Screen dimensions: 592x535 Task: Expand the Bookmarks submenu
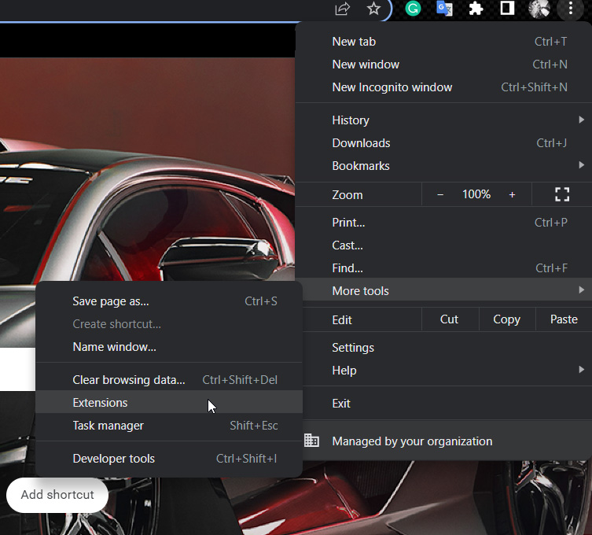pyautogui.click(x=443, y=166)
